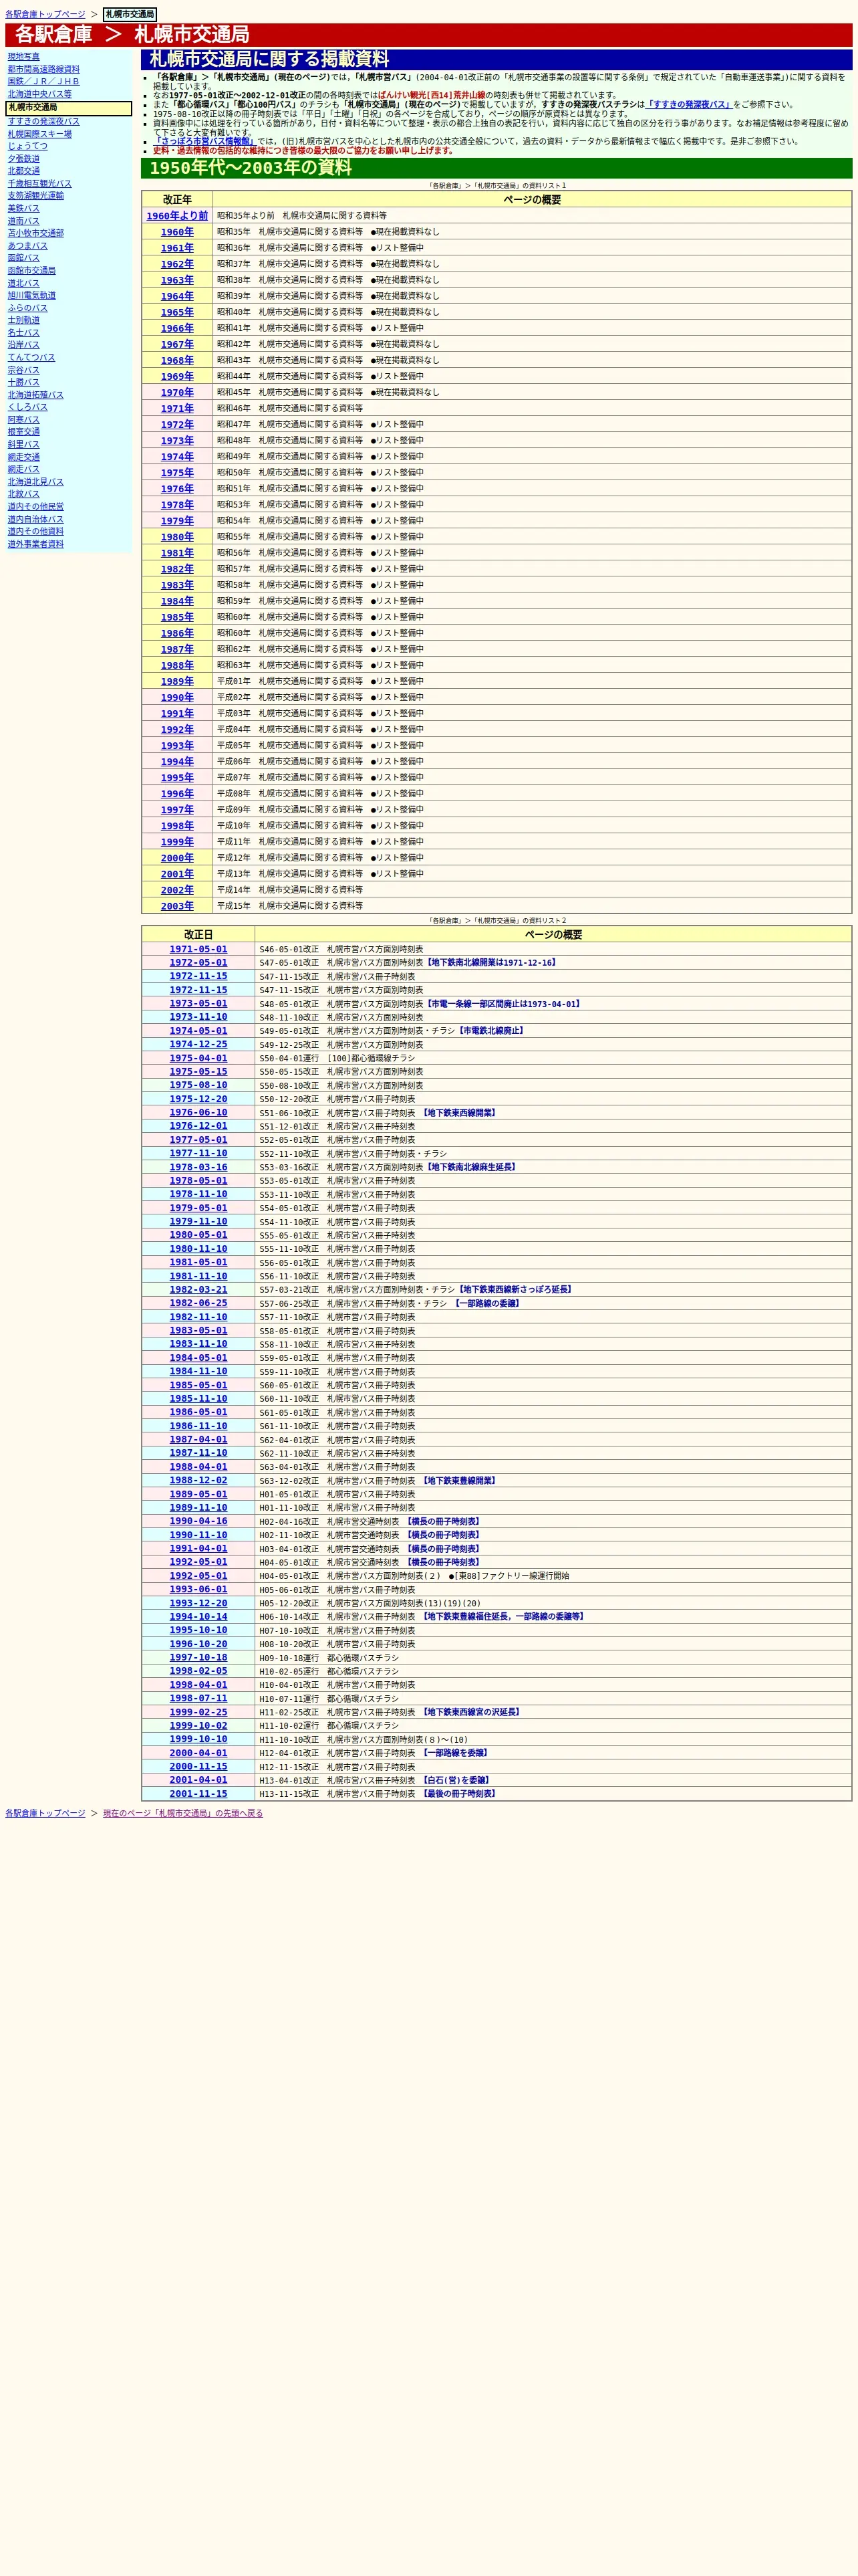858x2576 pixels.
Task: Go to 国鉄／ＪＲ／ＪＨＢ sidebar link
Action: 44,82
